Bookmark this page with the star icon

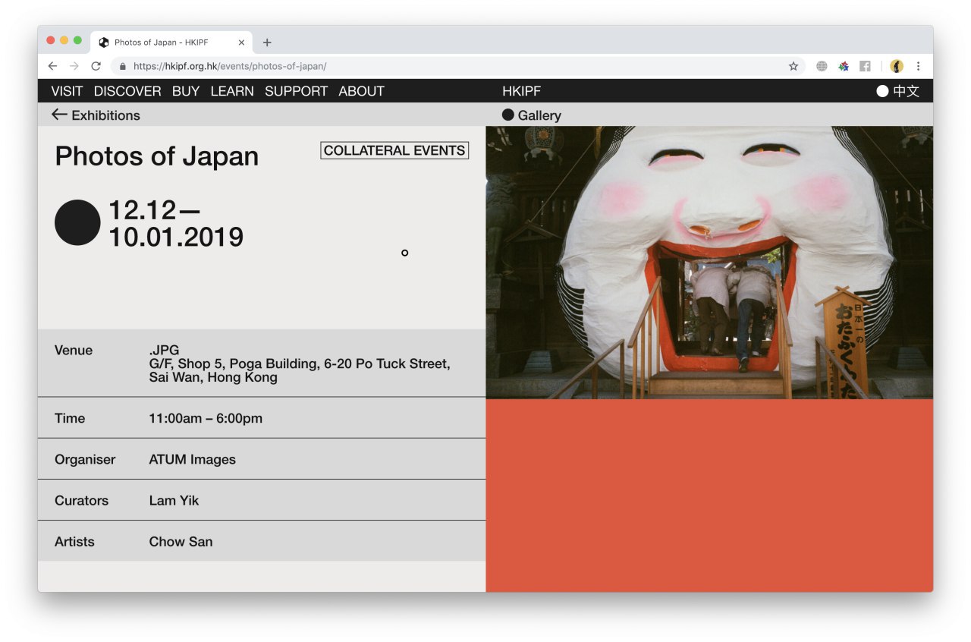pyautogui.click(x=793, y=66)
